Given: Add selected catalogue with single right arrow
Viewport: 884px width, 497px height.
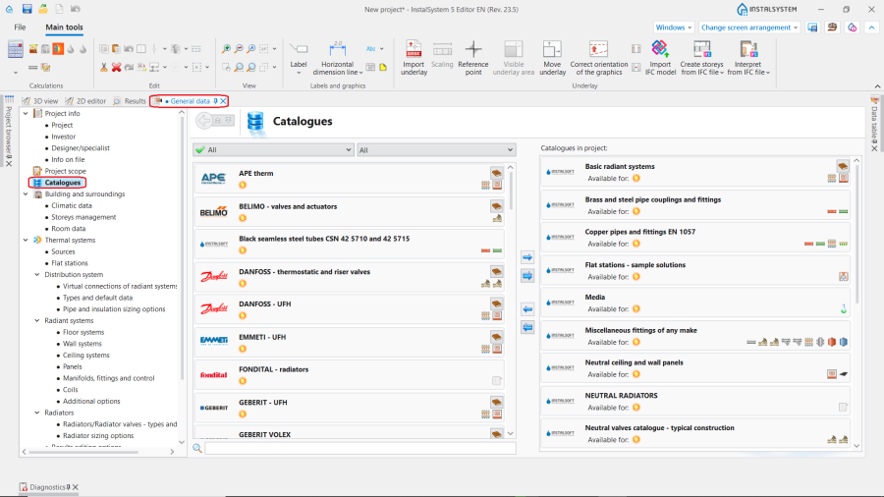Looking at the screenshot, I should click(x=527, y=257).
